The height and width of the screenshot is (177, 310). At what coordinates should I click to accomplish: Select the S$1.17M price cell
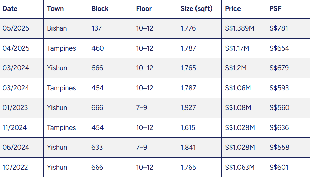point(237,48)
